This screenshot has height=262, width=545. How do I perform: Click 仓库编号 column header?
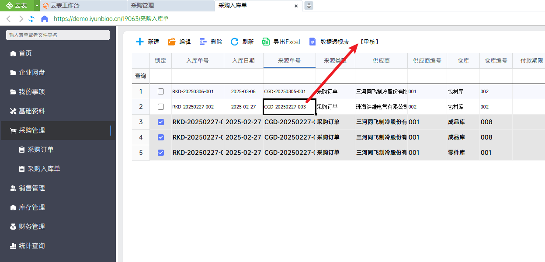(496, 61)
